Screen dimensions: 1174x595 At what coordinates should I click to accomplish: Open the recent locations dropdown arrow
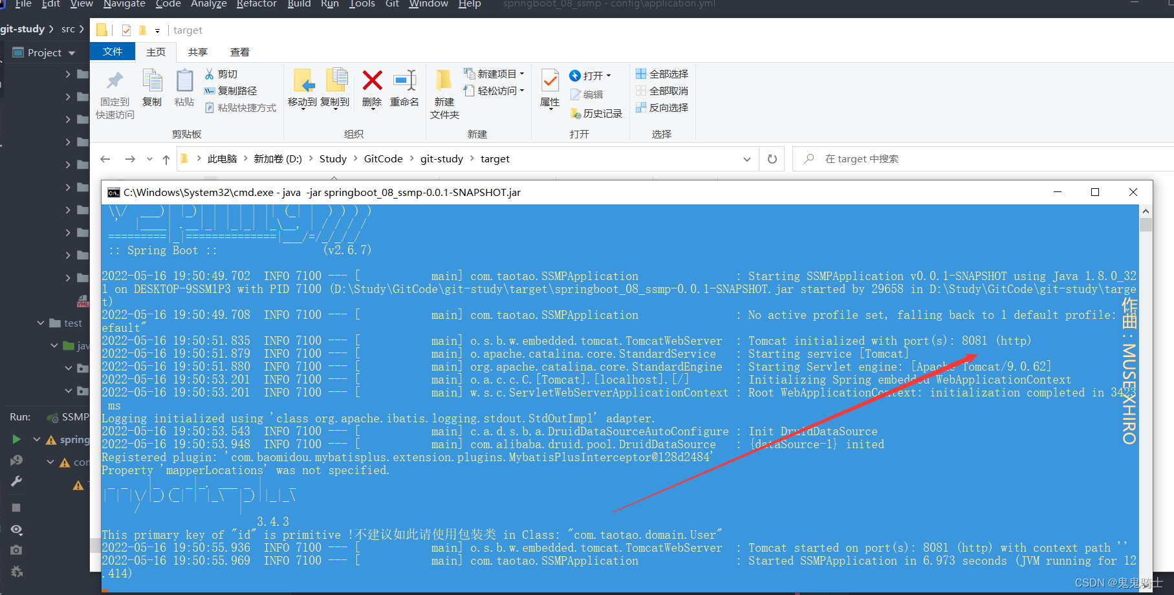pyautogui.click(x=149, y=159)
